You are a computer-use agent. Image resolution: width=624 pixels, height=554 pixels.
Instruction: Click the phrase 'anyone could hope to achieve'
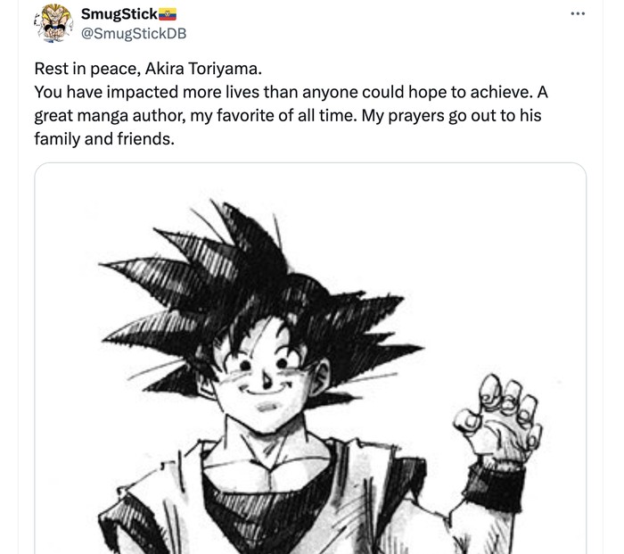(x=417, y=92)
